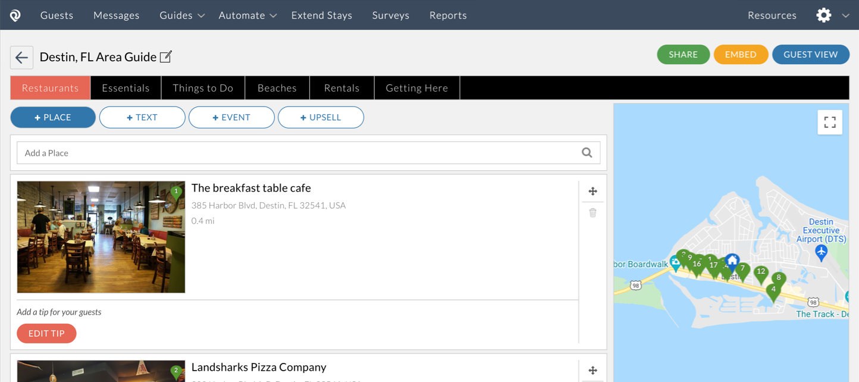Click map pin number 16

tap(697, 266)
